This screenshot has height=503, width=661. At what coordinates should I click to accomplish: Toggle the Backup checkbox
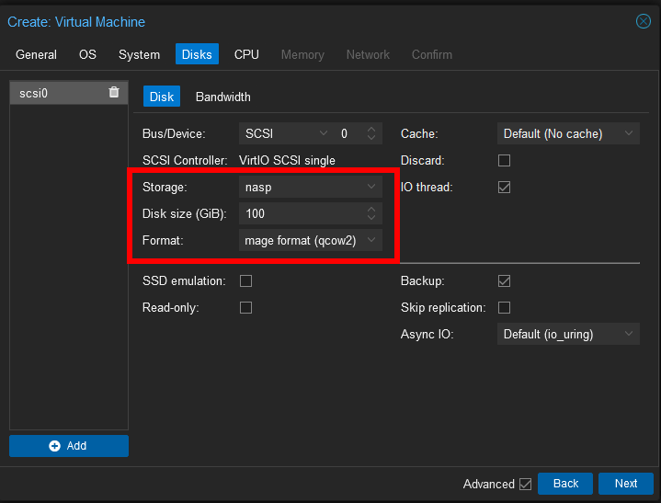[x=504, y=280]
